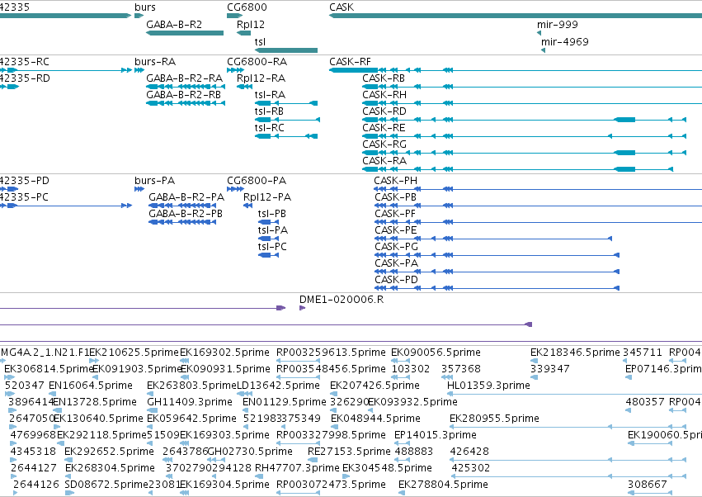
Task: Click the EK218346.5prime EST label
Action: [x=575, y=353]
